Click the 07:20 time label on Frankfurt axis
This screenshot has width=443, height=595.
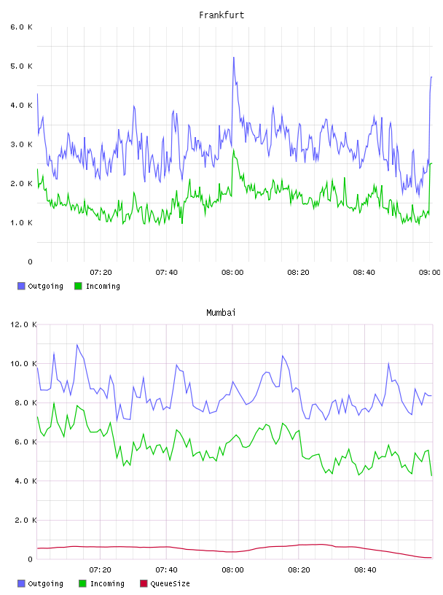coord(101,273)
